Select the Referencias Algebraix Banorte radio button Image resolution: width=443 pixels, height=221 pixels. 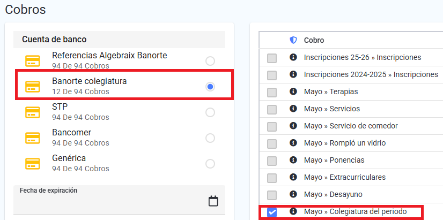coord(210,61)
